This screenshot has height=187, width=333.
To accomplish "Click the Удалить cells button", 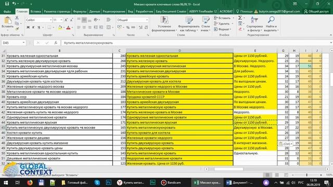I will [224, 23].
